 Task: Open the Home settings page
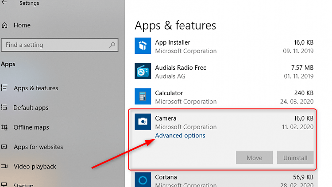click(x=22, y=25)
